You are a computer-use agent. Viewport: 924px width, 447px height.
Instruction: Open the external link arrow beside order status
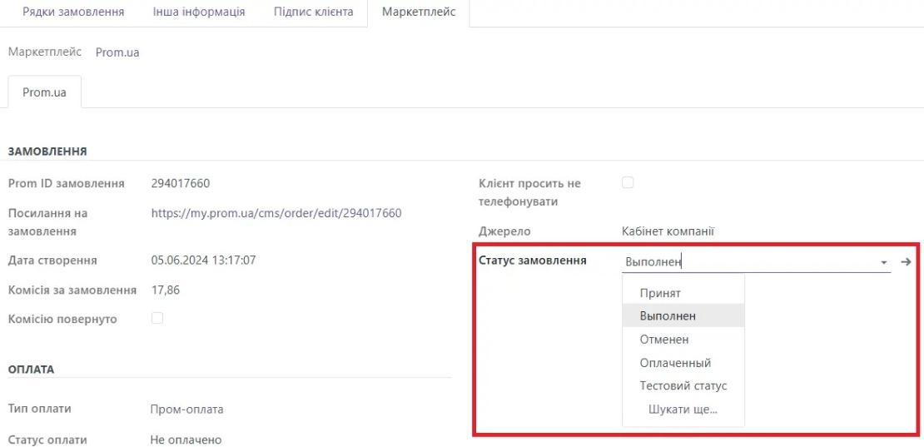pos(907,261)
